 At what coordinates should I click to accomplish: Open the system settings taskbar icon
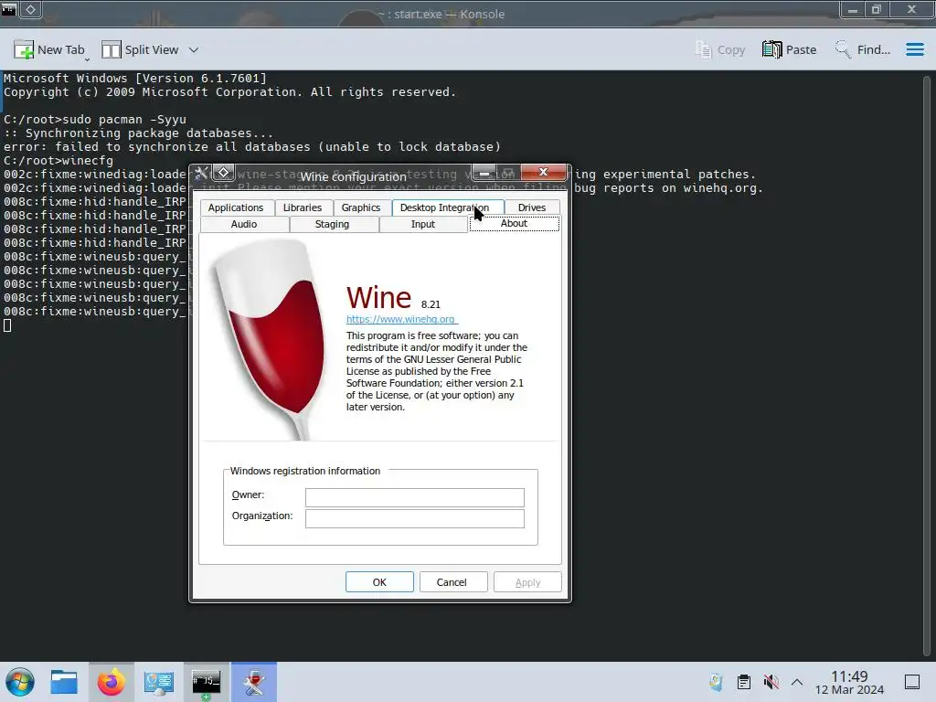coord(159,682)
